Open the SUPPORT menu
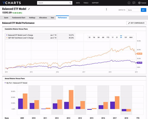148x119 pixels. click(95, 3)
